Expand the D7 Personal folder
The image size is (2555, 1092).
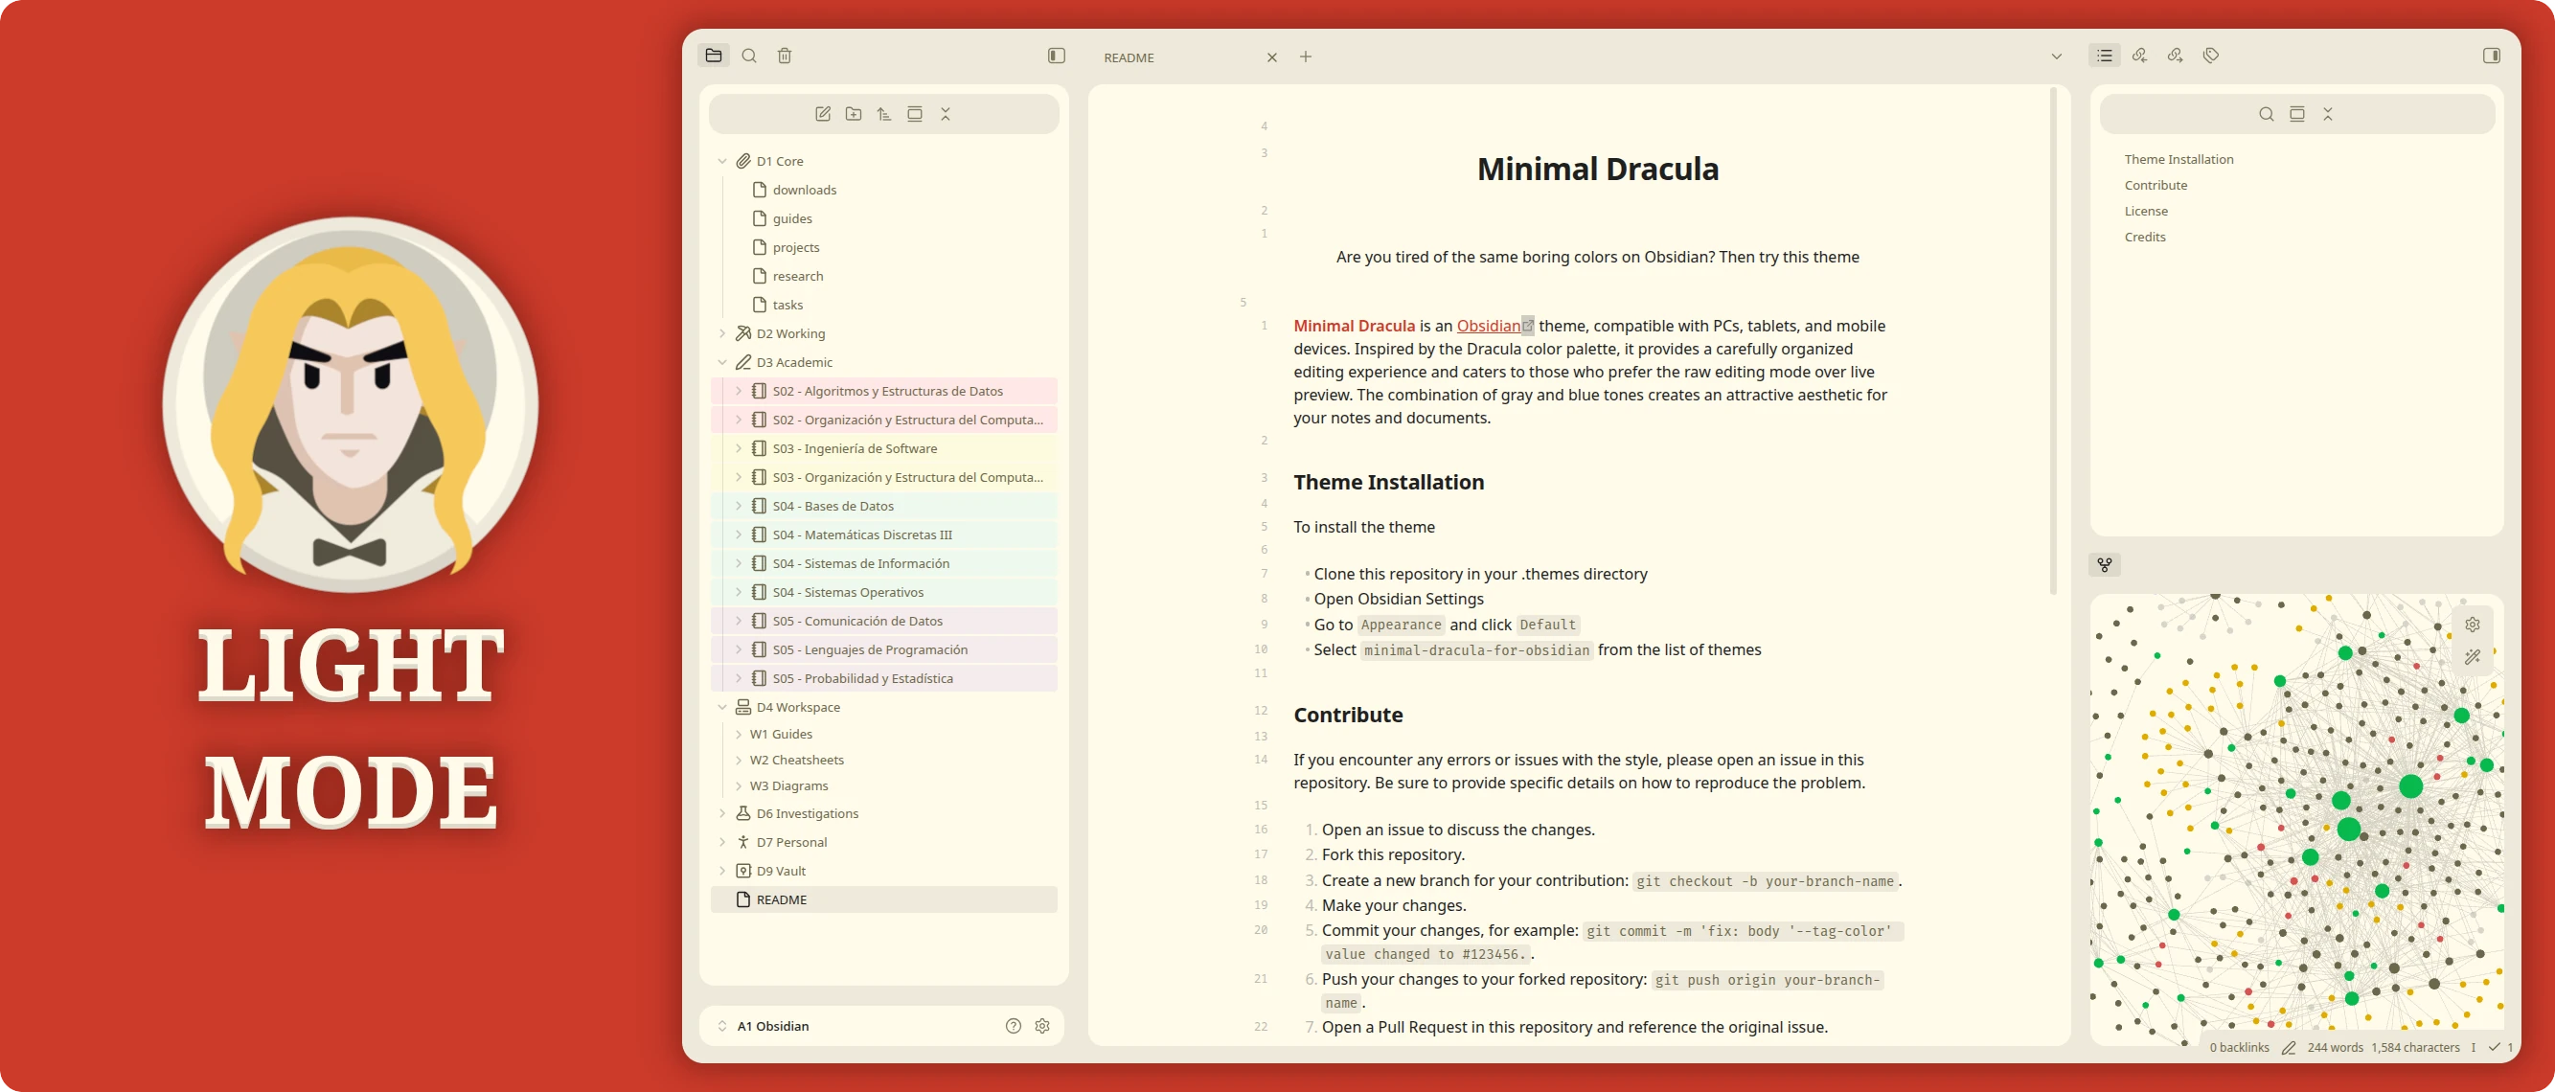[x=722, y=842]
